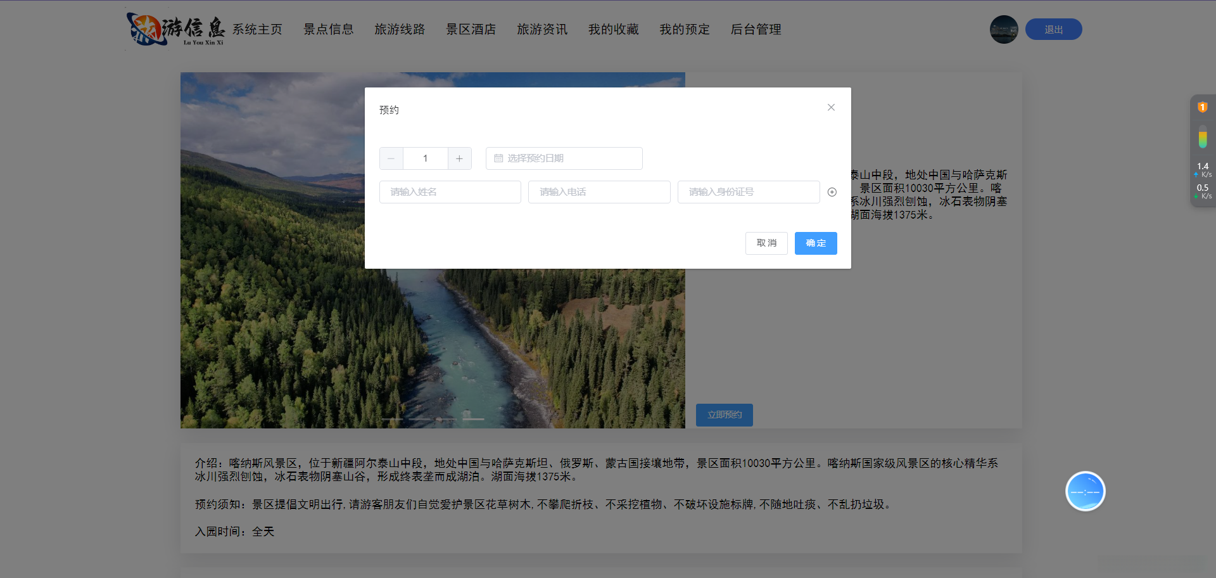The height and width of the screenshot is (578, 1216).
Task: Focus the 请输入电话 phone field
Action: [599, 192]
